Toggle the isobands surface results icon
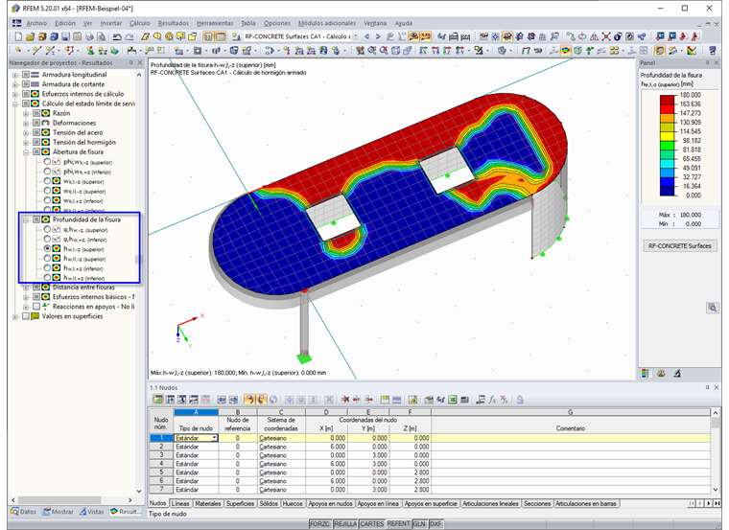 pyautogui.click(x=566, y=50)
